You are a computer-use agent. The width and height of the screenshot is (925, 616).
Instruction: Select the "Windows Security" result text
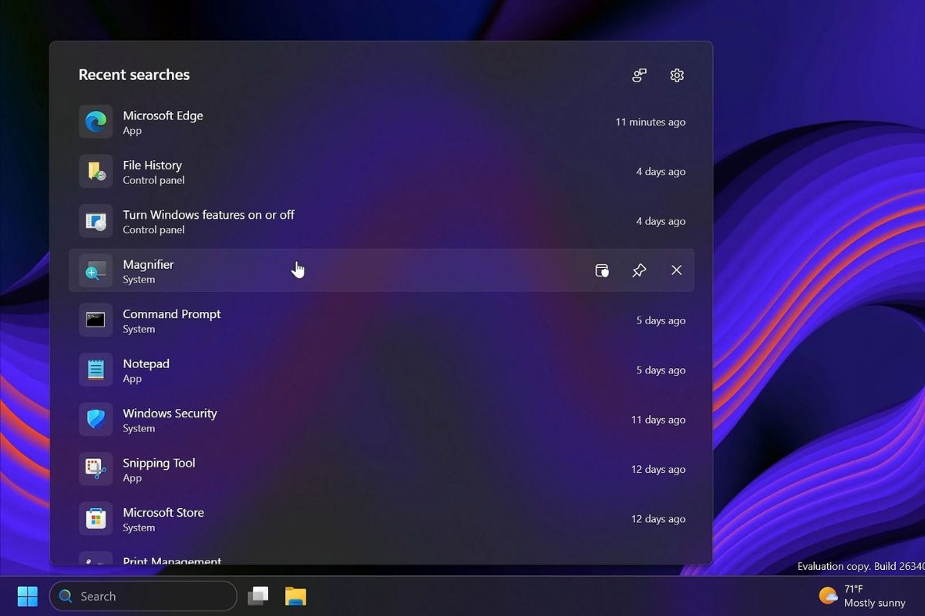coord(170,413)
